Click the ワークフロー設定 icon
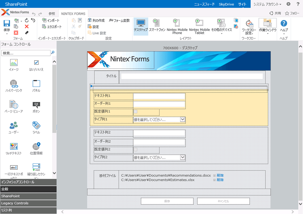 point(249,24)
